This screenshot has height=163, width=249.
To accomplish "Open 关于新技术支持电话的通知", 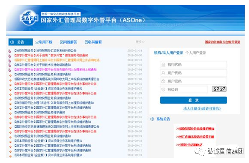I will click(x=42, y=65).
